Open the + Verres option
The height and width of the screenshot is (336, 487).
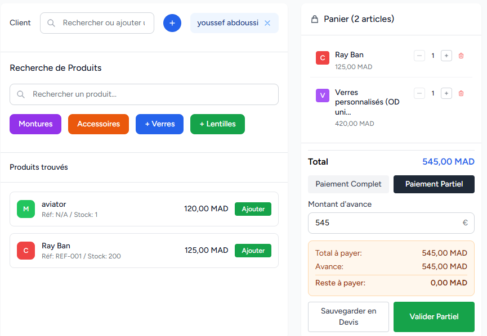(159, 124)
